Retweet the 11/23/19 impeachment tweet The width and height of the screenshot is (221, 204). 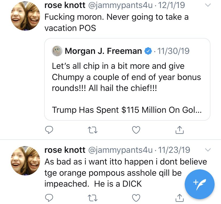(x=92, y=198)
